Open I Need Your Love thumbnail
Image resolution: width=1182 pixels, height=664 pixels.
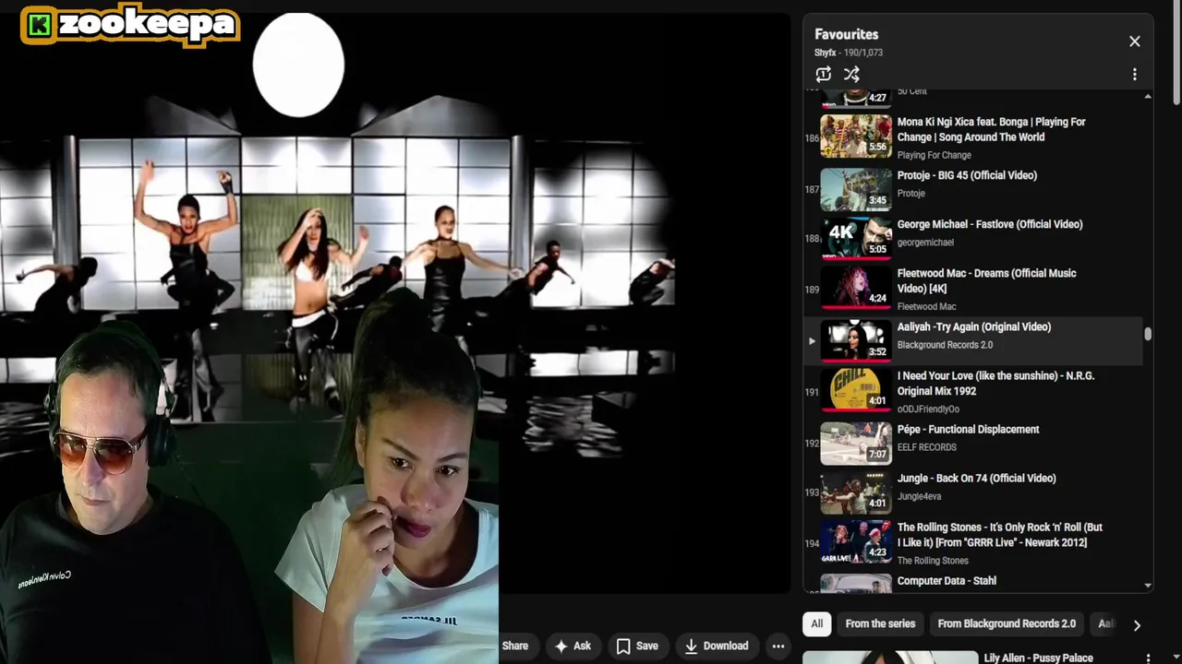[856, 390]
